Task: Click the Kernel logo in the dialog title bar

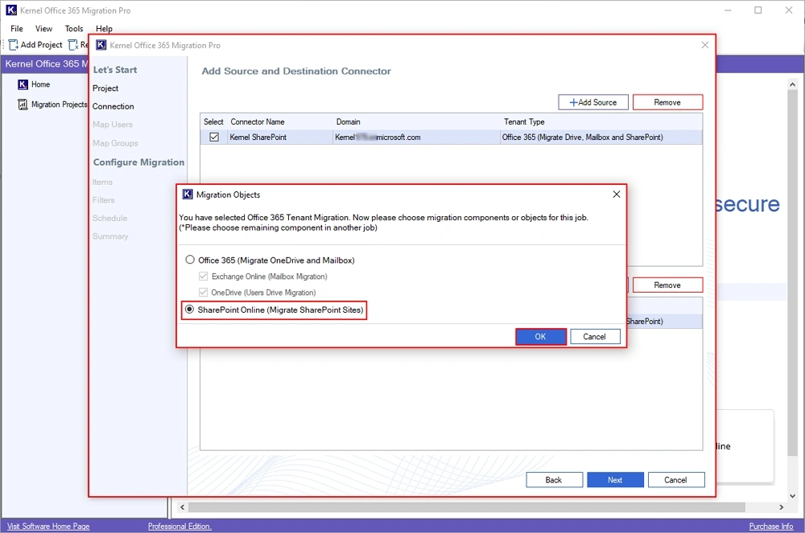Action: (x=101, y=45)
